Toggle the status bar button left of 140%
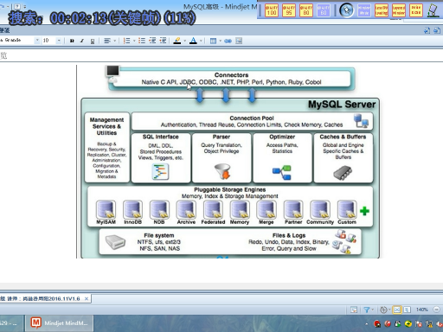443x332 pixels. pos(407,310)
